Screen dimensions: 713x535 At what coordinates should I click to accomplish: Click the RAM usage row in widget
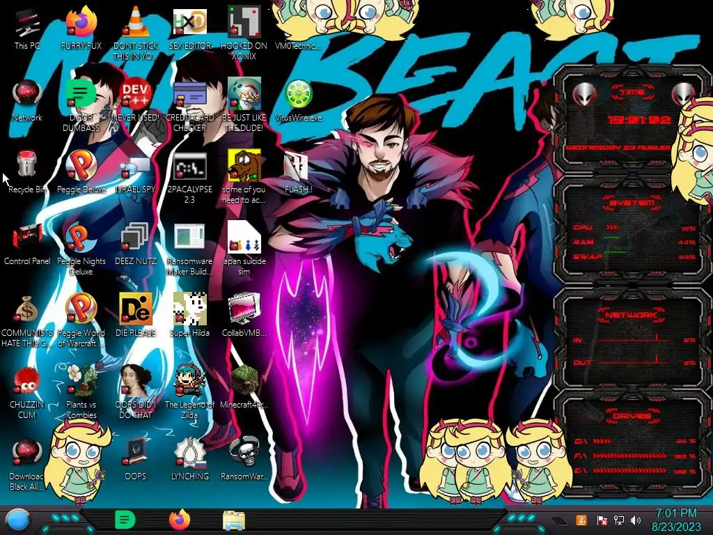pos(634,242)
